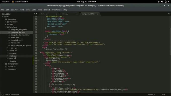
Task: Close the computer_list.html tab
Action: coord(98,14)
